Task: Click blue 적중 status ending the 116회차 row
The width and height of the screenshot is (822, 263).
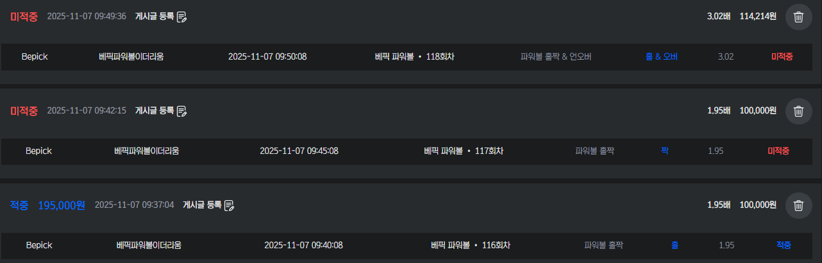Action: click(x=784, y=245)
